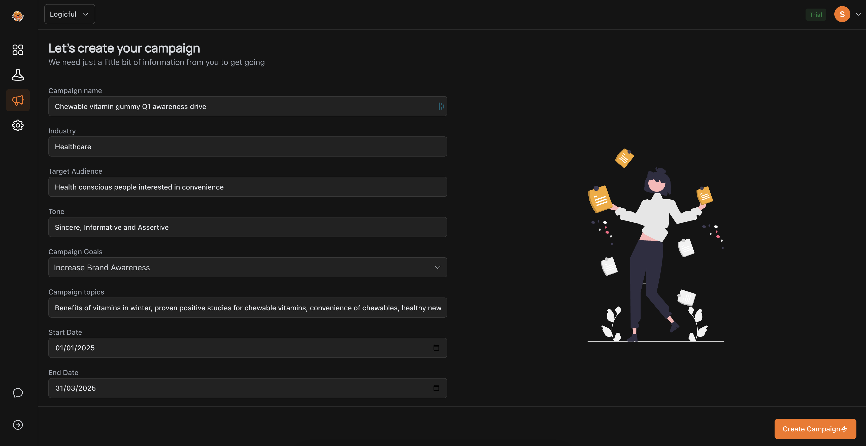
Task: Click the Campaign topics field
Action: tap(247, 308)
